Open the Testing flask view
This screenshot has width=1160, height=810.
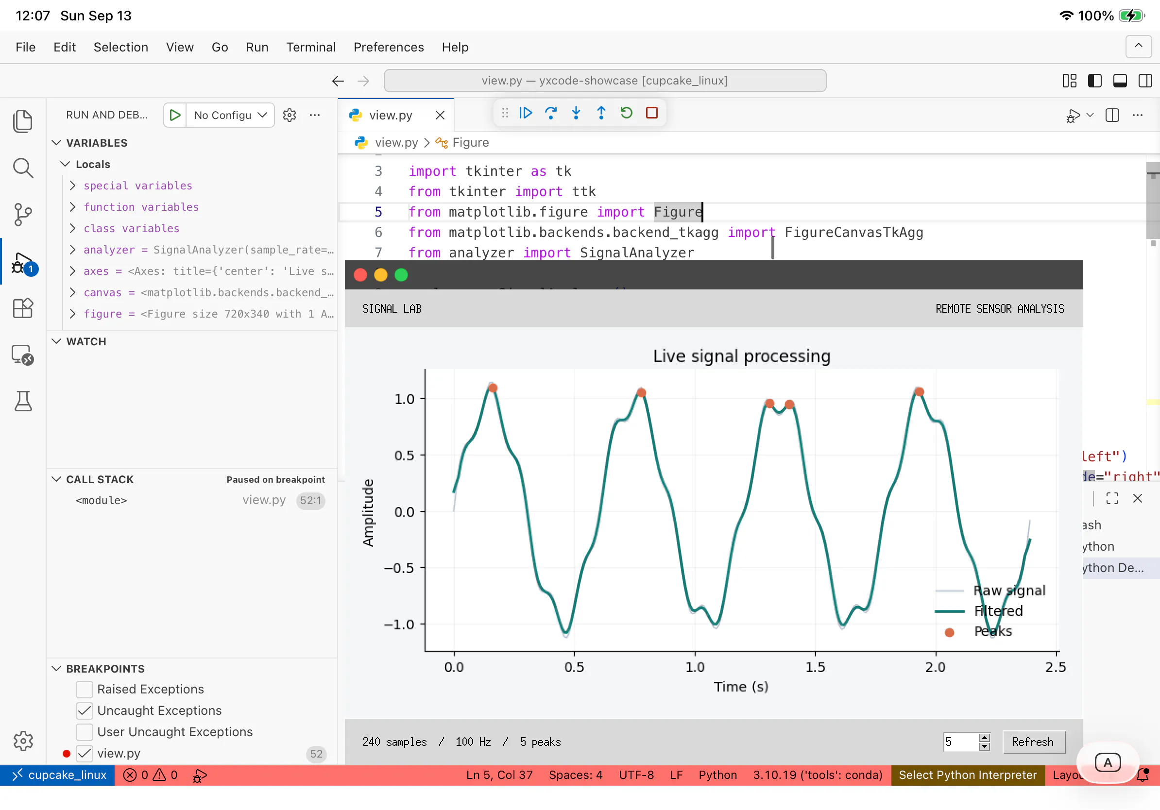tap(23, 401)
